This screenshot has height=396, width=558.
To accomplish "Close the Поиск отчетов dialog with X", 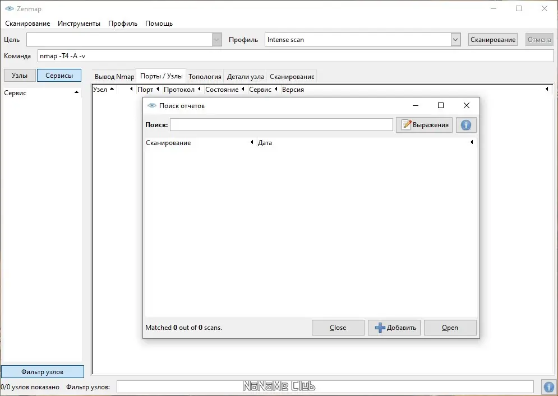I will click(x=467, y=105).
